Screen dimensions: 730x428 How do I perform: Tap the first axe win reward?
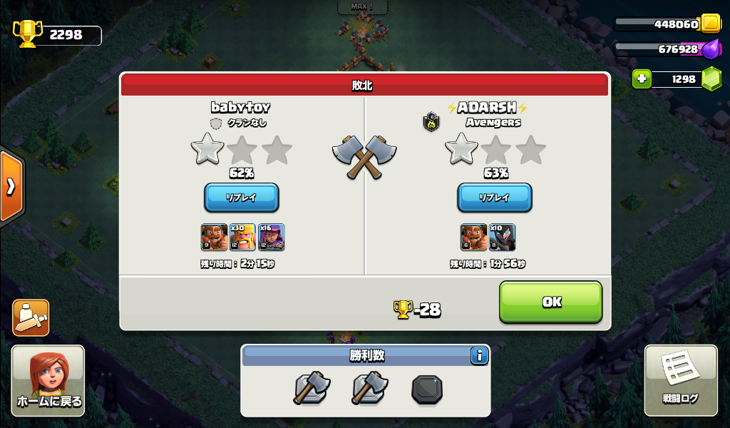coord(312,387)
